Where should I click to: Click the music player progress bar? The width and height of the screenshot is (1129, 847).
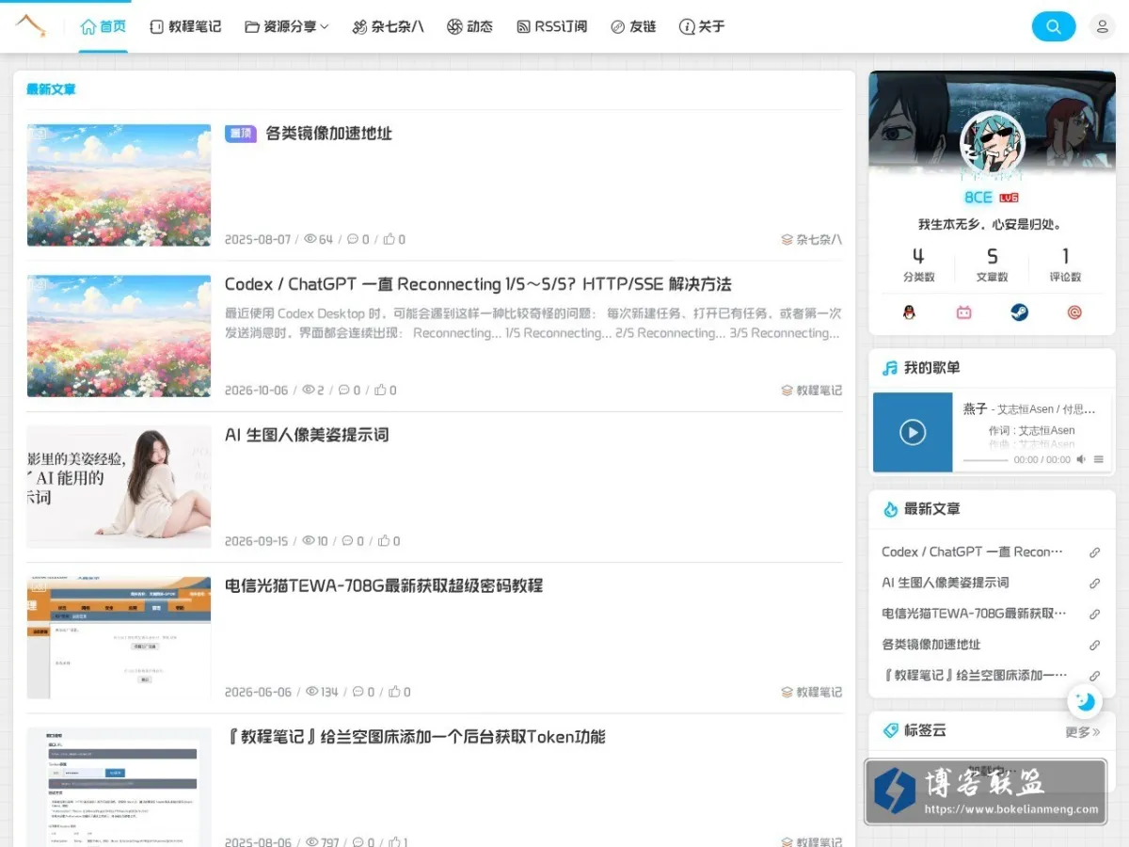point(985,460)
